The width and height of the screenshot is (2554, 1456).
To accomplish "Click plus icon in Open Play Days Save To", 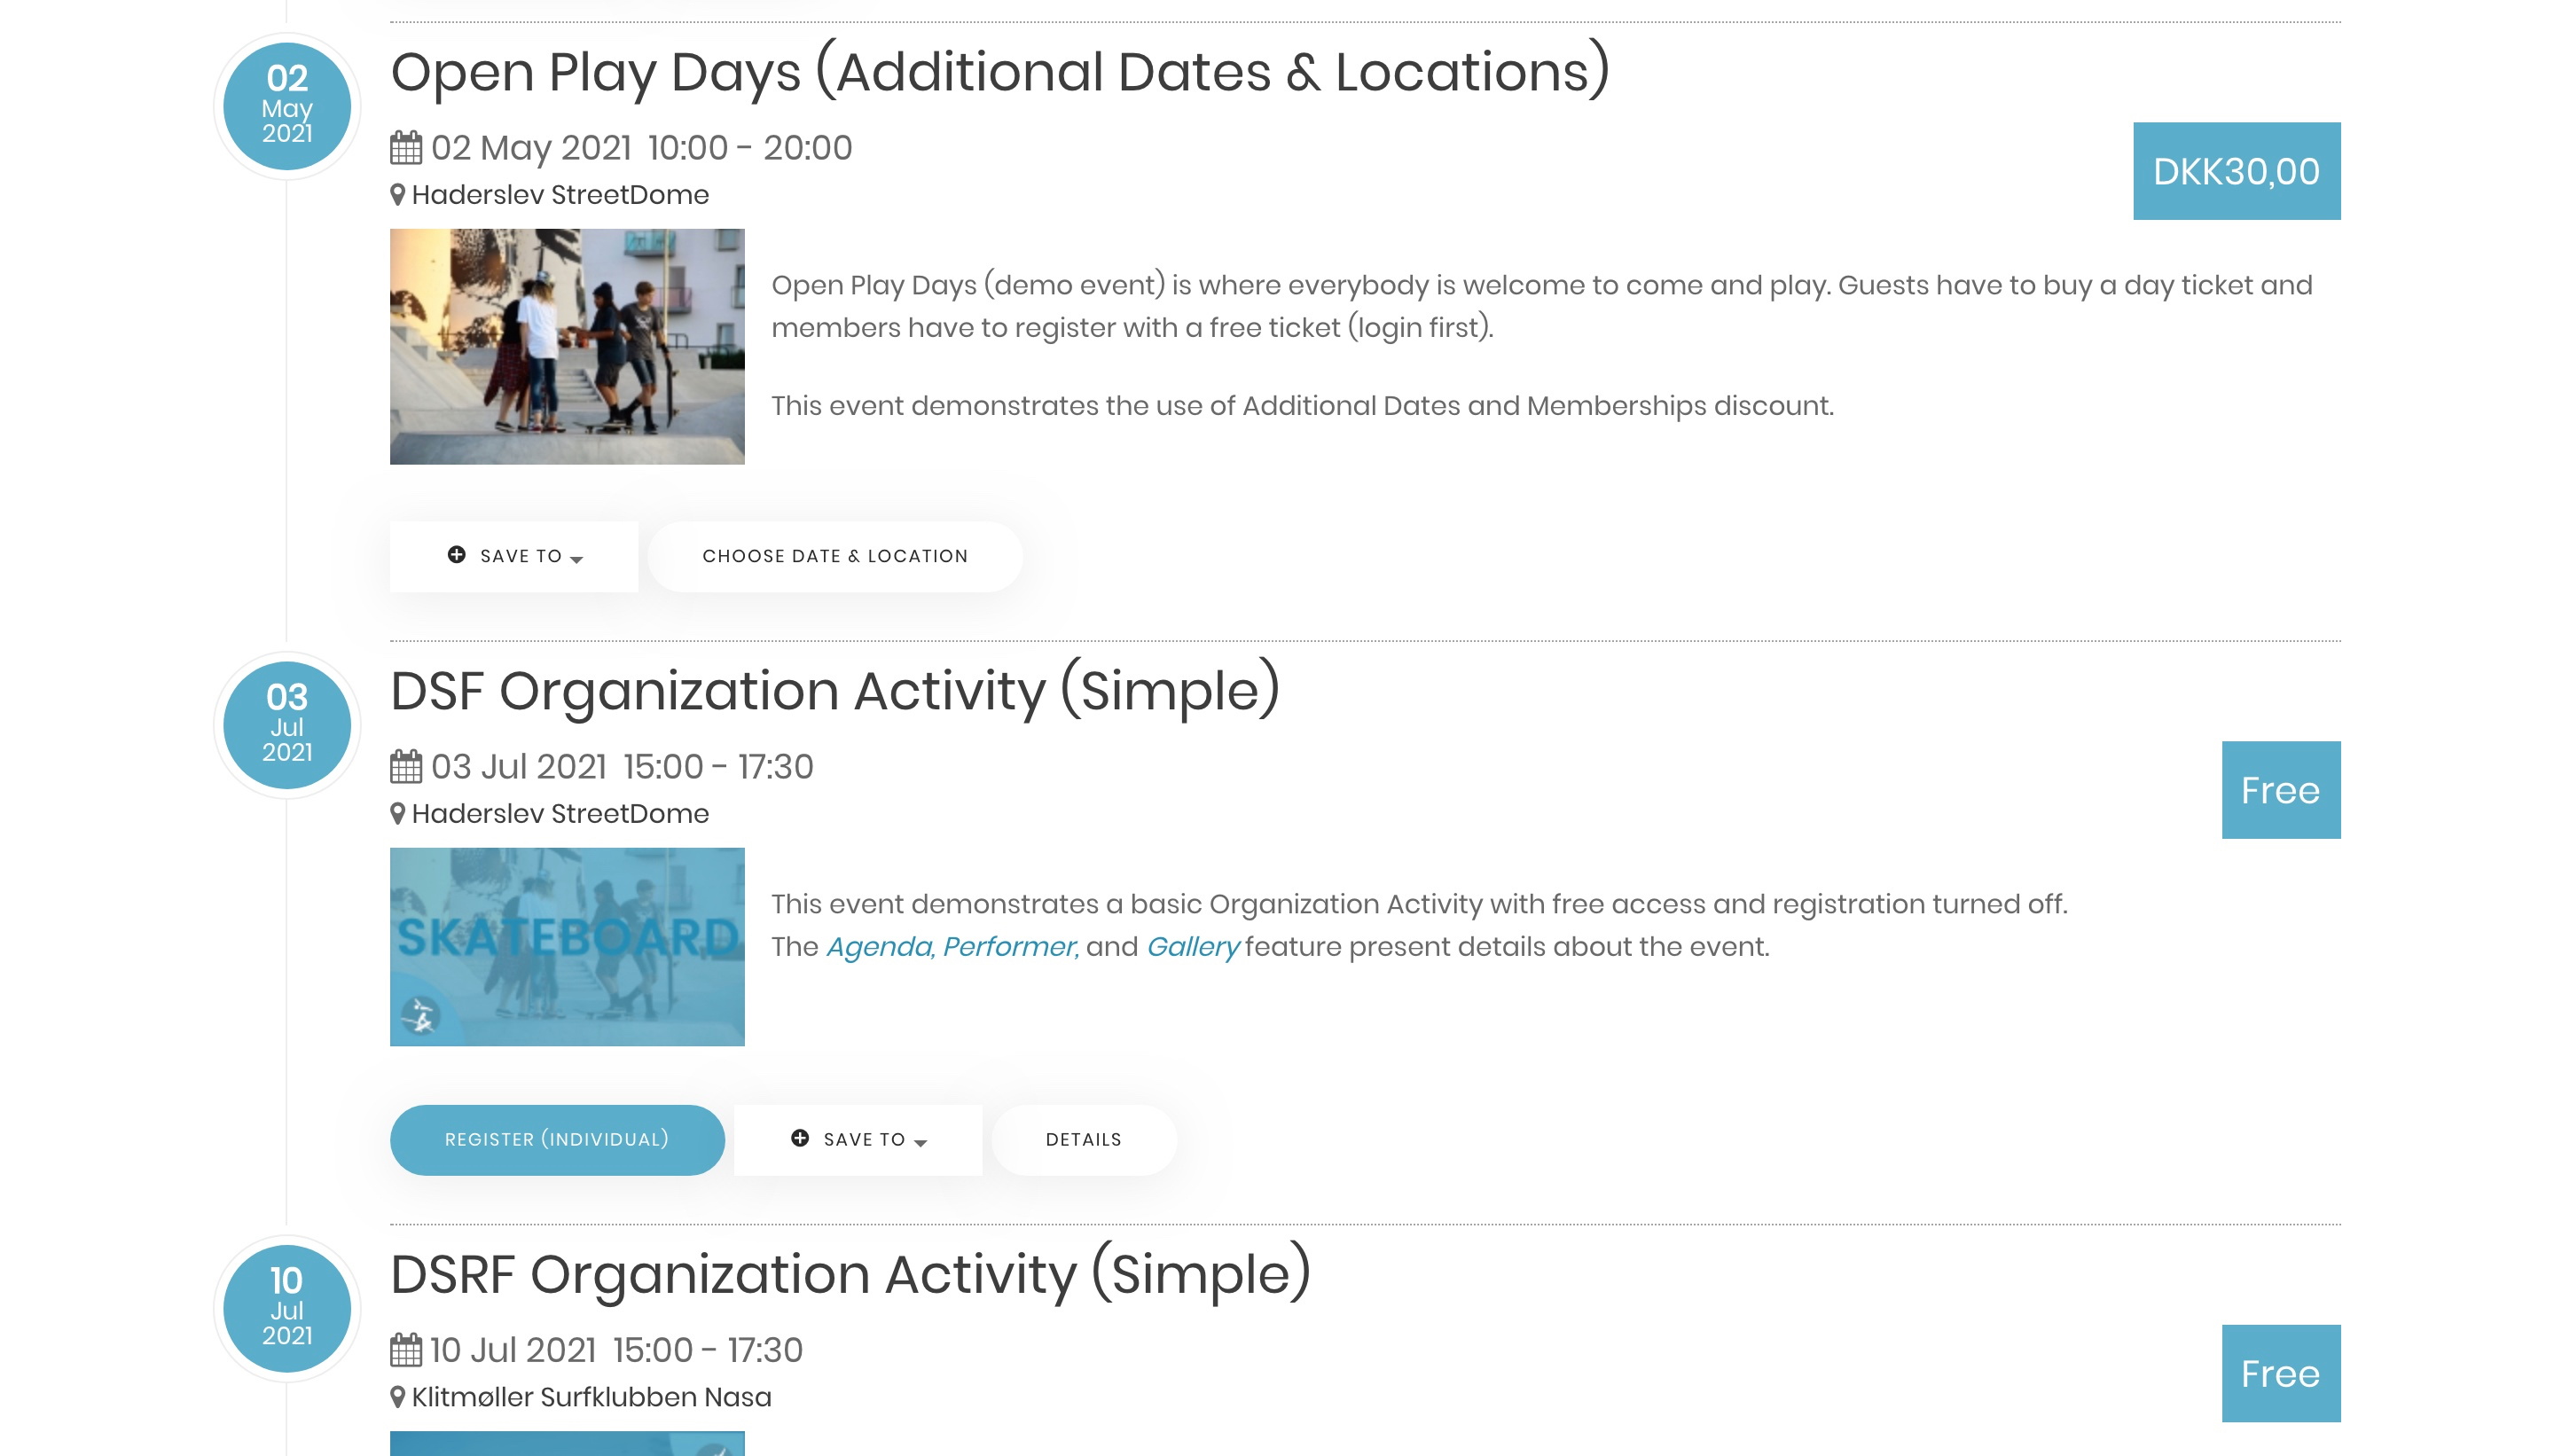I will pyautogui.click(x=456, y=555).
